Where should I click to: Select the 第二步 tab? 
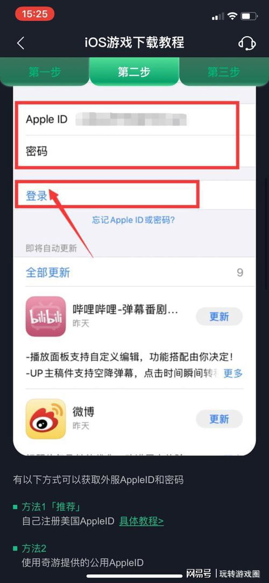click(x=134, y=72)
